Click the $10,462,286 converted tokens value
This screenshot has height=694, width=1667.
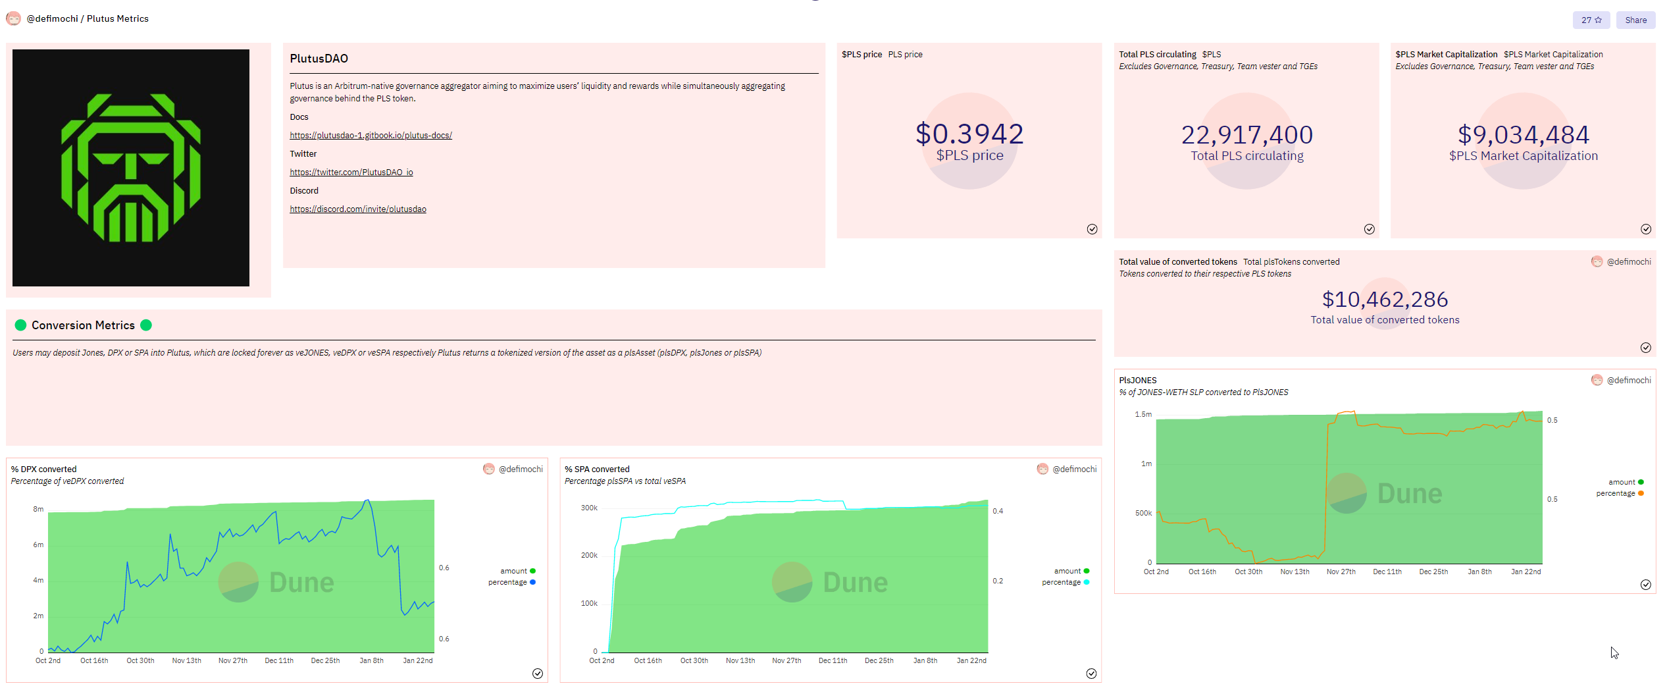pos(1385,300)
